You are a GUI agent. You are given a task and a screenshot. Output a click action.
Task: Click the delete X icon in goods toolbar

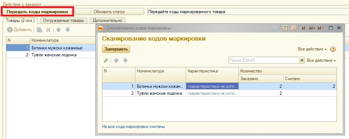48,30
